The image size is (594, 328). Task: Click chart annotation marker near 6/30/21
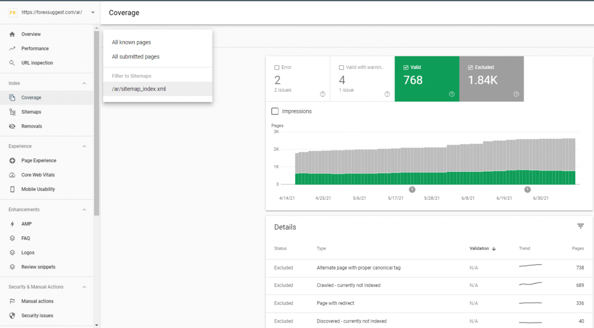click(528, 189)
